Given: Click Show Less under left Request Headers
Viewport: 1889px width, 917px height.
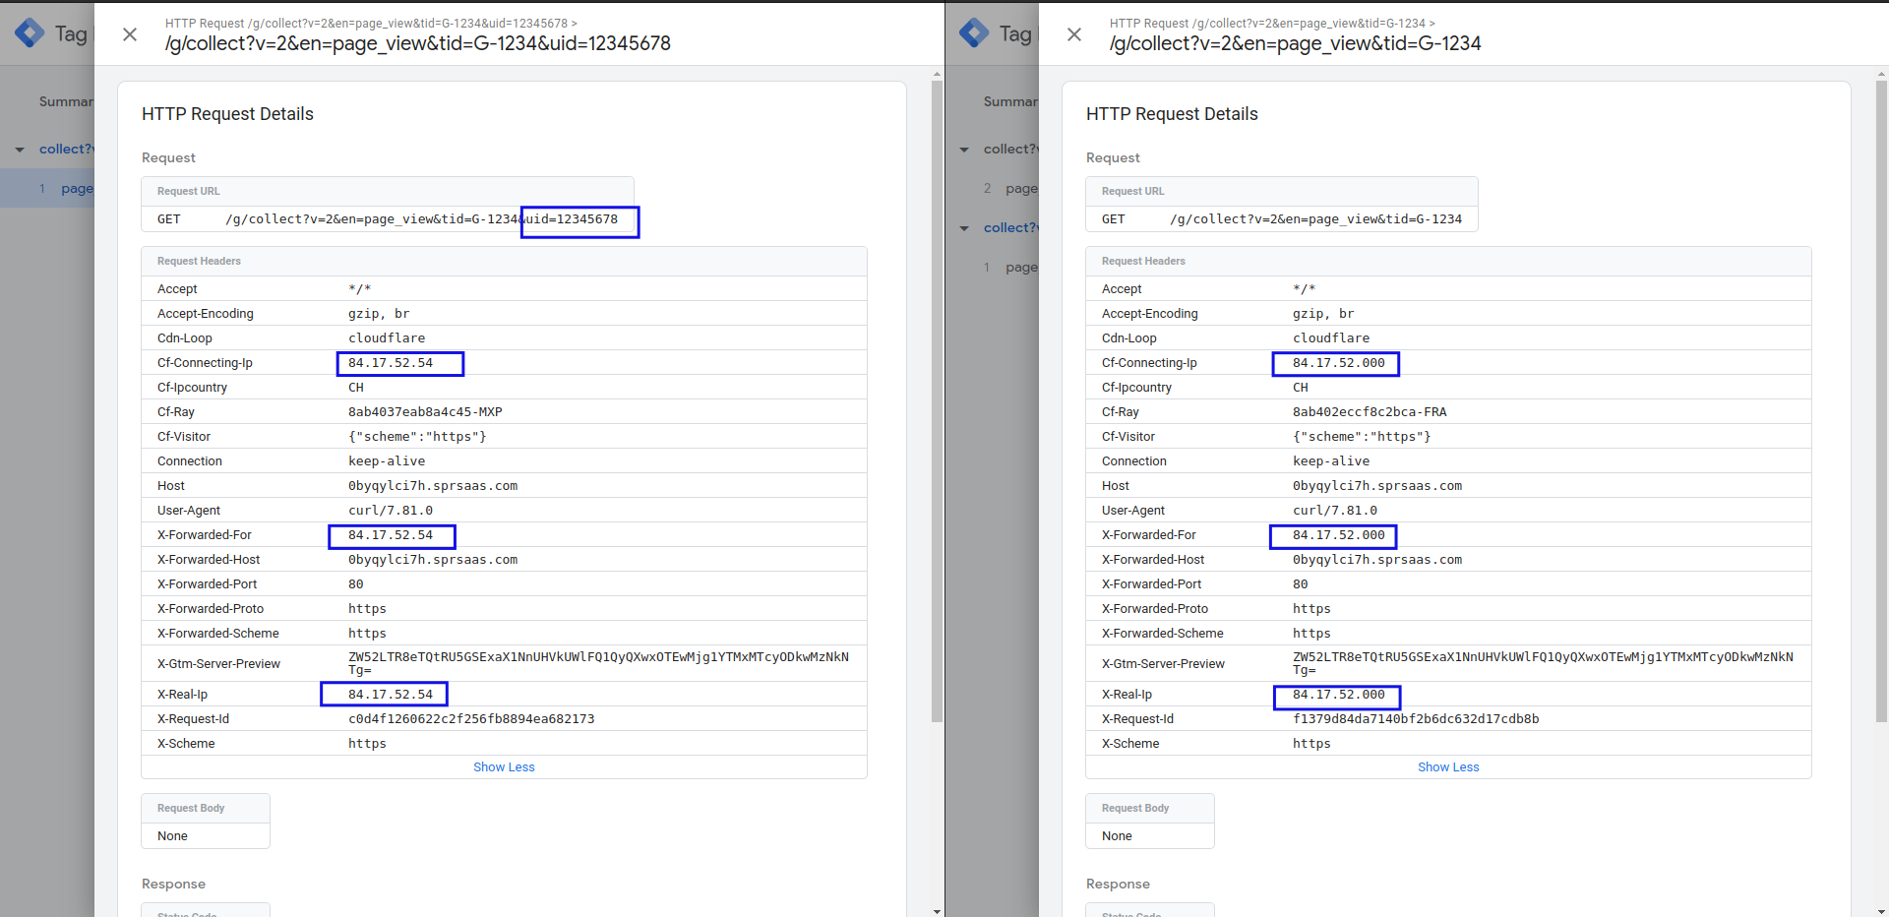Looking at the screenshot, I should (x=504, y=766).
